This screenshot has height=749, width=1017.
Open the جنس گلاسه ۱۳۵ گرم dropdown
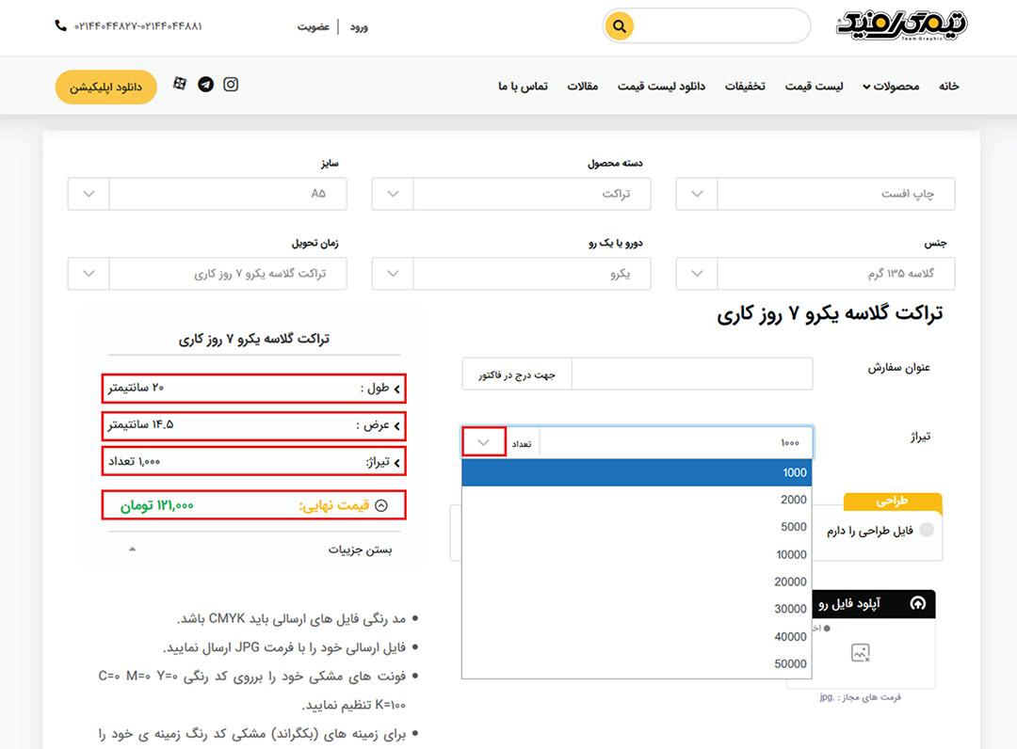815,274
